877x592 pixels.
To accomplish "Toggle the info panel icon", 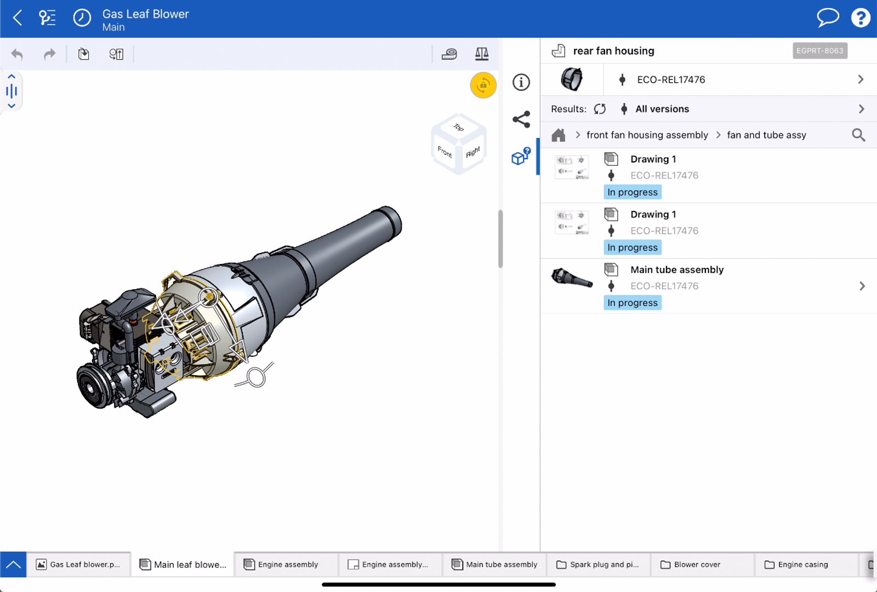I will 521,82.
